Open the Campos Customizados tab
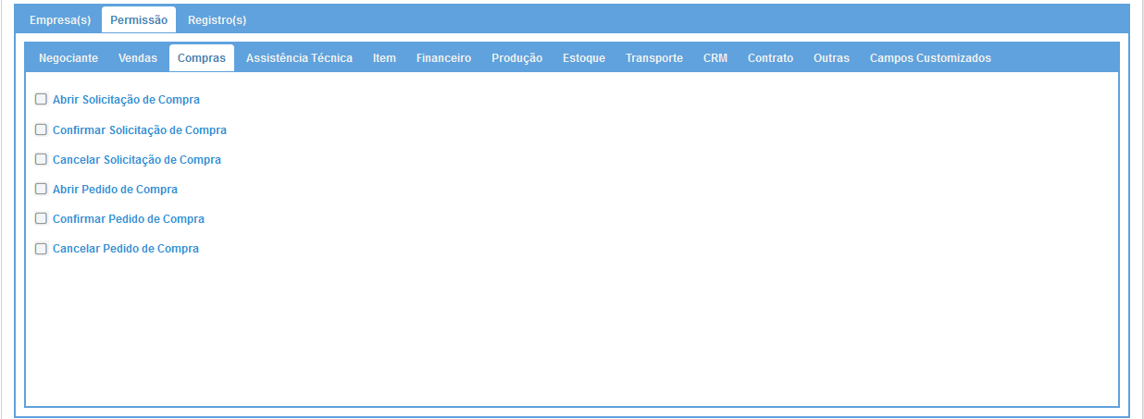1144x419 pixels. tap(930, 57)
